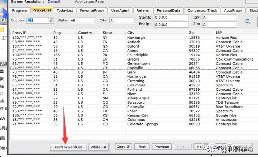Click the Copy IP button
This screenshot has width=258, height=157.
[x=123, y=147]
